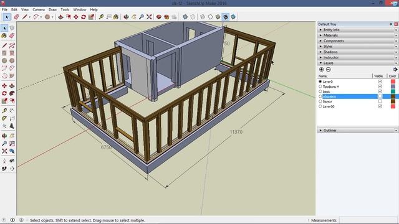Select Freehand tool in left palette
Viewport: 399px width, 224px height.
click(12, 45)
